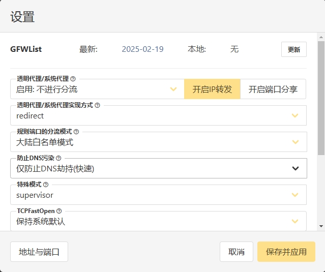Click help icon next to TCPFastOpen
Viewport: 325px width, 272px height.
[x=59, y=211]
